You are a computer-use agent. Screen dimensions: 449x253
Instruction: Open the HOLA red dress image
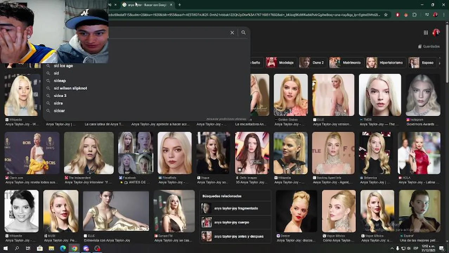click(x=419, y=153)
